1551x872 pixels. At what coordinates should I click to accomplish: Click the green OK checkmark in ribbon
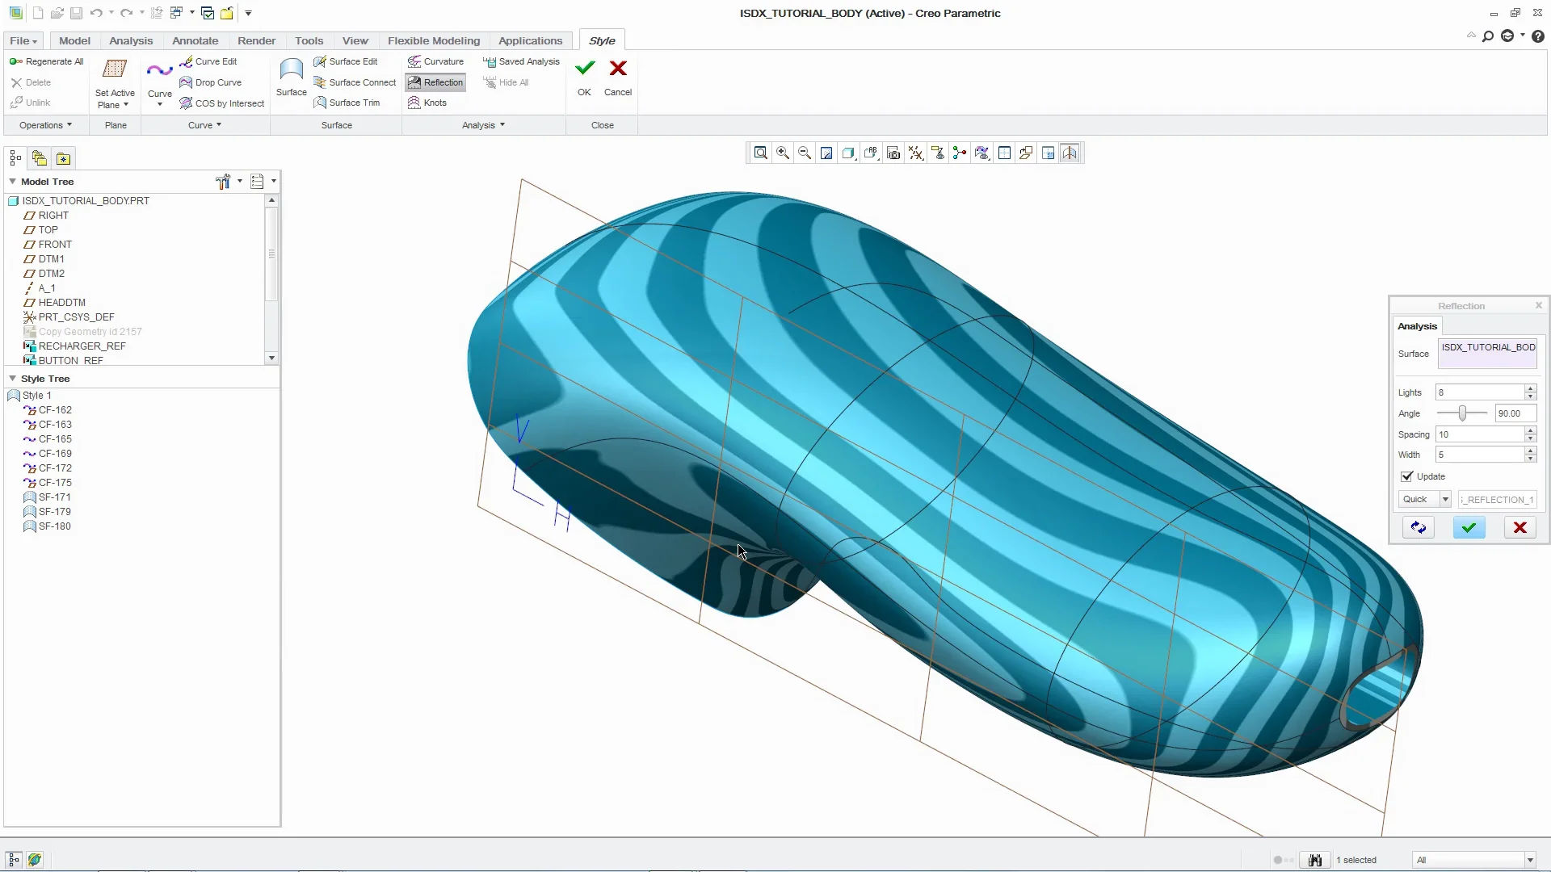pos(584,69)
